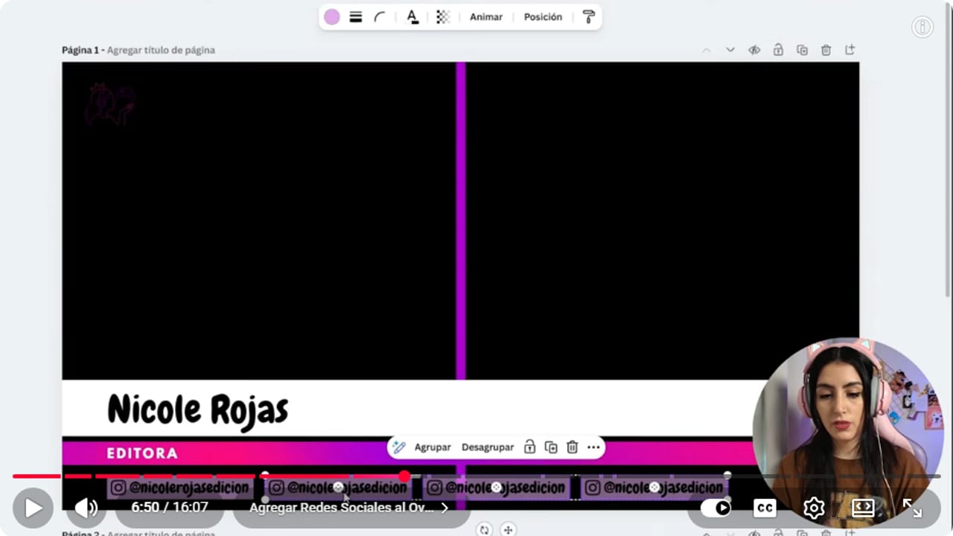This screenshot has width=953, height=536.
Task: Click Desagrupar in the floating toolbar
Action: 488,447
